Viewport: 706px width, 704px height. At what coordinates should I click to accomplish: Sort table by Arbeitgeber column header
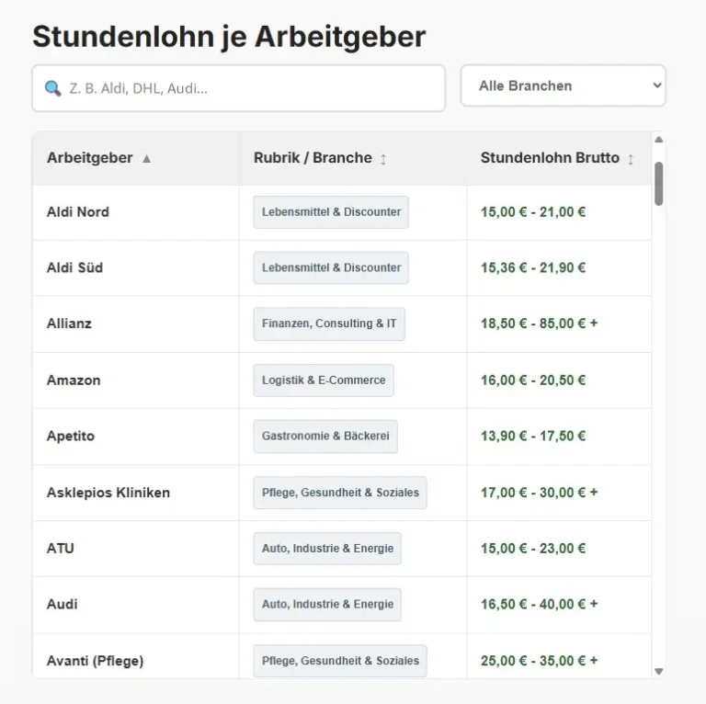pos(90,158)
